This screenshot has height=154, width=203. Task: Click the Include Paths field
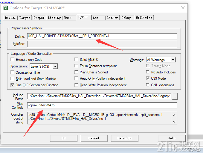[99, 96]
